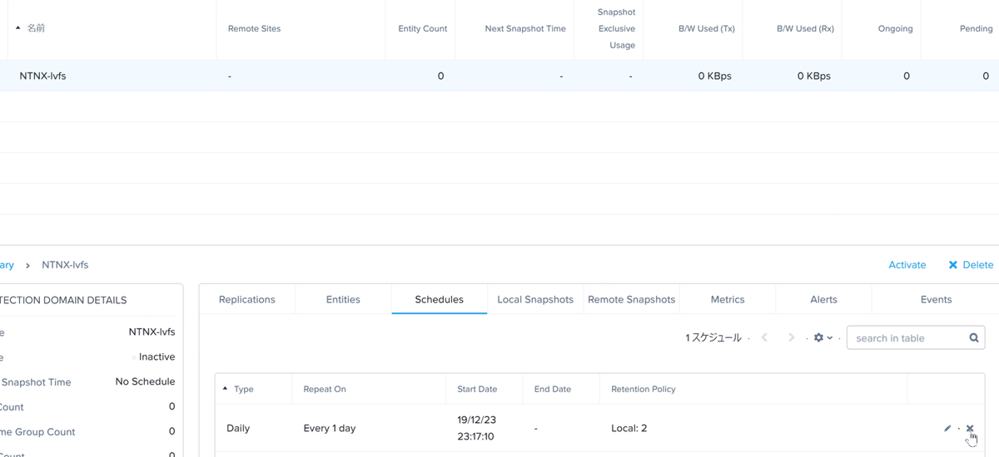Select the NTNX-lvfs table row

tap(499, 76)
